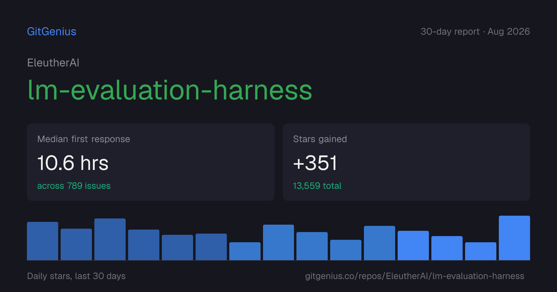Click the GitGenius brand logo text
This screenshot has width=557, height=292.
(52, 32)
